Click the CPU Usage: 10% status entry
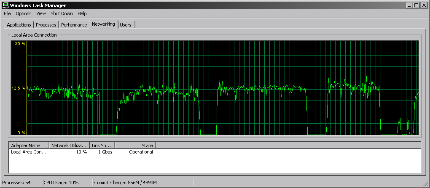 67,183
